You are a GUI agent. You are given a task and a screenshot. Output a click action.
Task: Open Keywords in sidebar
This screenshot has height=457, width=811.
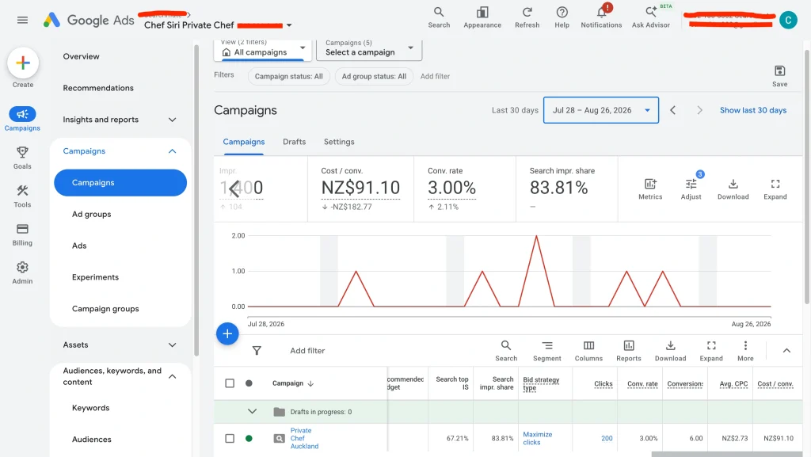(90, 408)
